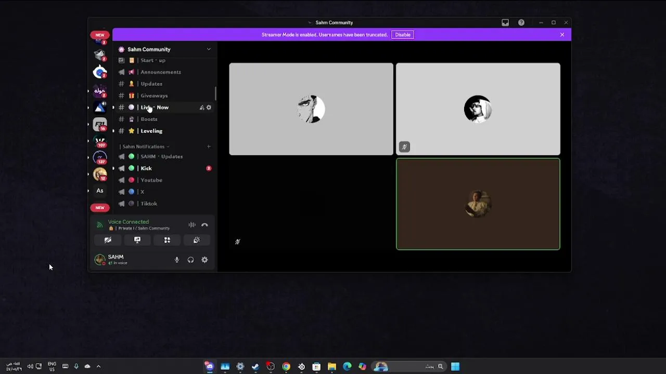Open the volume tray icon
This screenshot has width=666, height=374.
click(30, 366)
